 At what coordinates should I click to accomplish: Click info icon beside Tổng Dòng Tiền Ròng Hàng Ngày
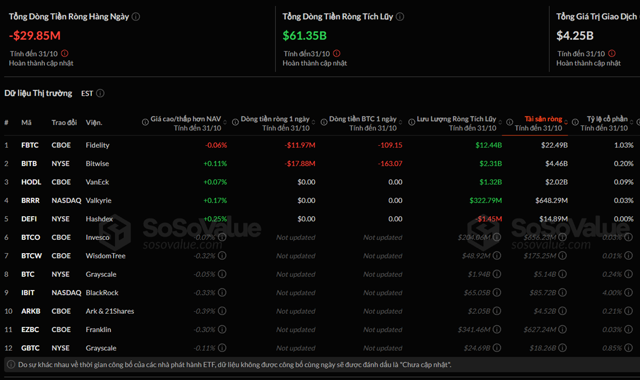(x=136, y=17)
